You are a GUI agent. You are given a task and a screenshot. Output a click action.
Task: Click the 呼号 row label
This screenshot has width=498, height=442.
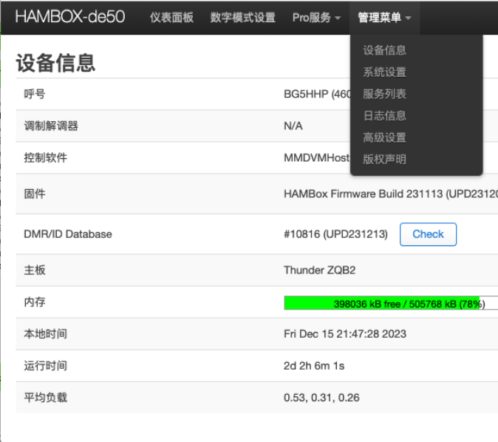coord(35,94)
